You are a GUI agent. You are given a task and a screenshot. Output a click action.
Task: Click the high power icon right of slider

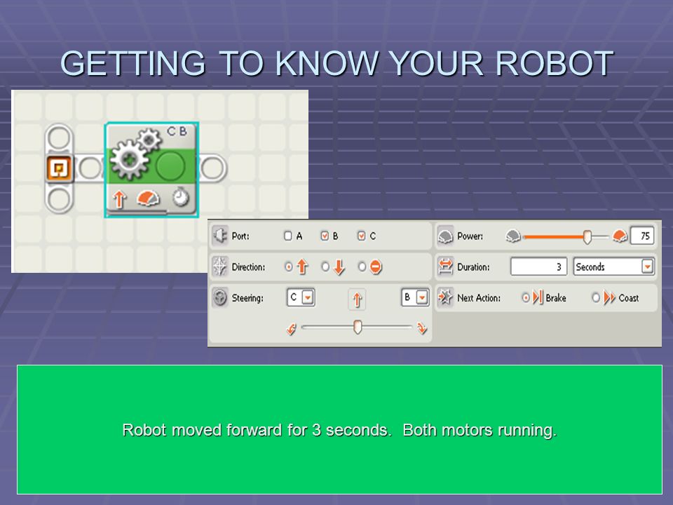pos(620,236)
